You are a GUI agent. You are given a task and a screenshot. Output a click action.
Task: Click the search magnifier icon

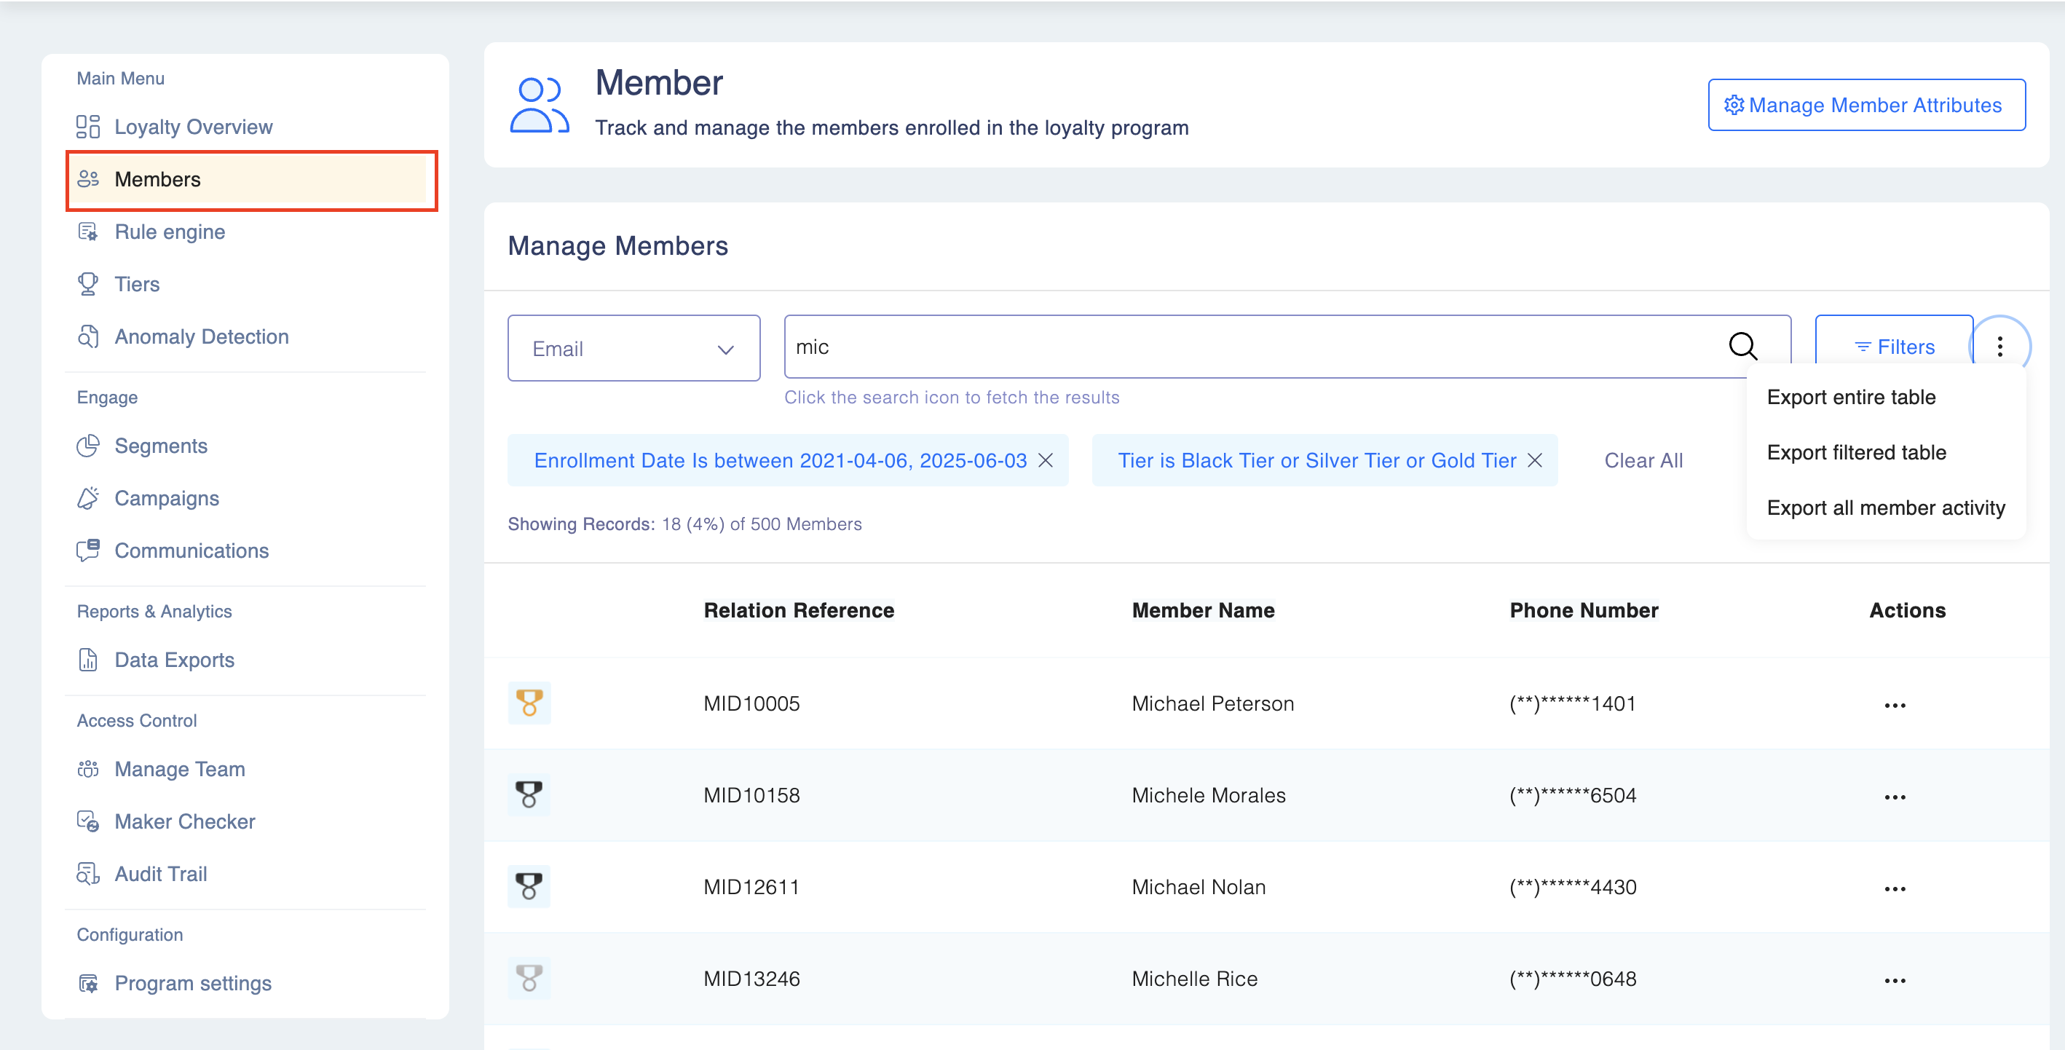coord(1742,347)
